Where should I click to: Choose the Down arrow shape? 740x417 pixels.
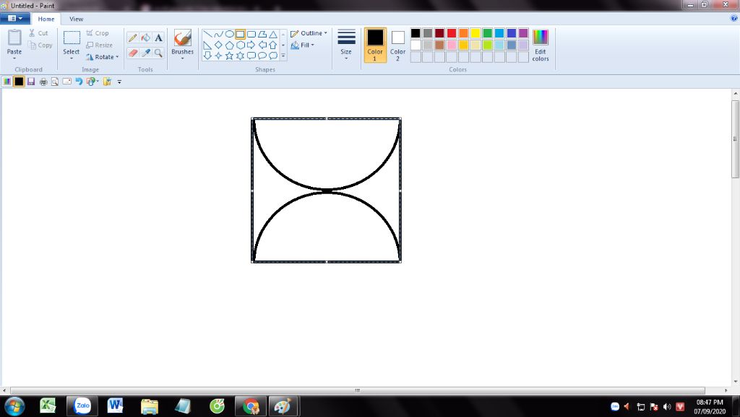(207, 56)
